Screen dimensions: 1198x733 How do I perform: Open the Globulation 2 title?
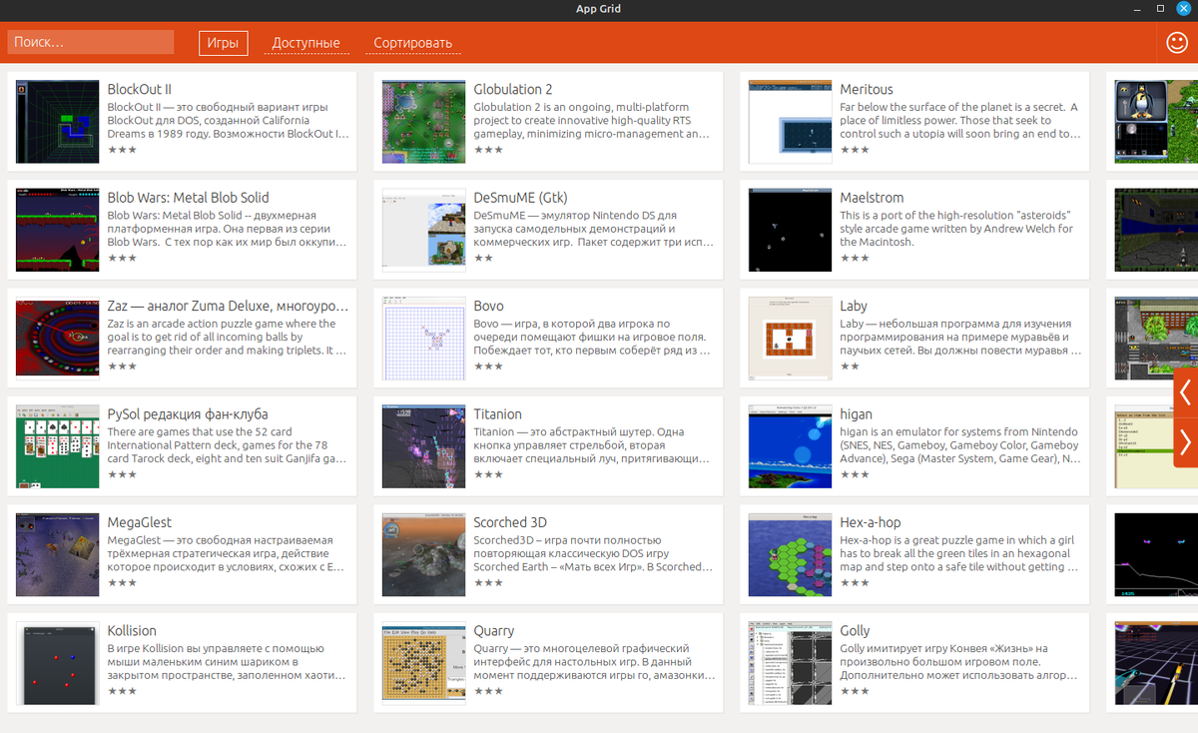click(x=513, y=89)
